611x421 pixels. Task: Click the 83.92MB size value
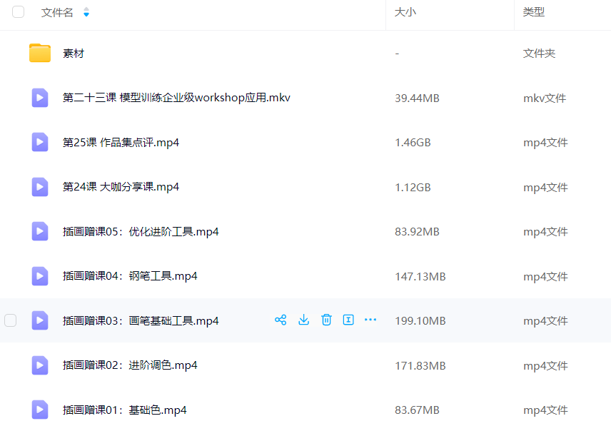pyautogui.click(x=417, y=232)
